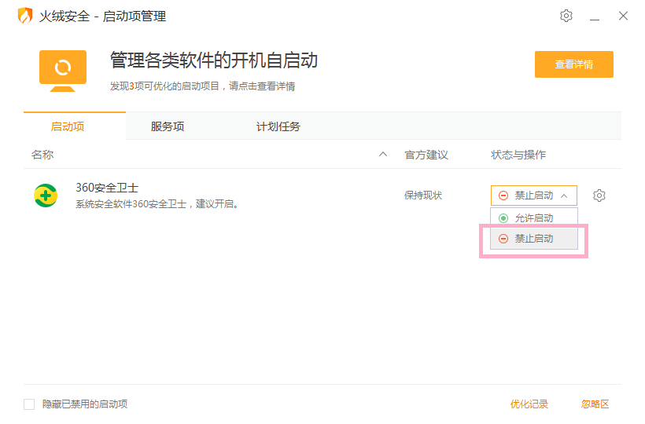Click green circle icon beside 允许启动
The width and height of the screenshot is (645, 424).
503,218
